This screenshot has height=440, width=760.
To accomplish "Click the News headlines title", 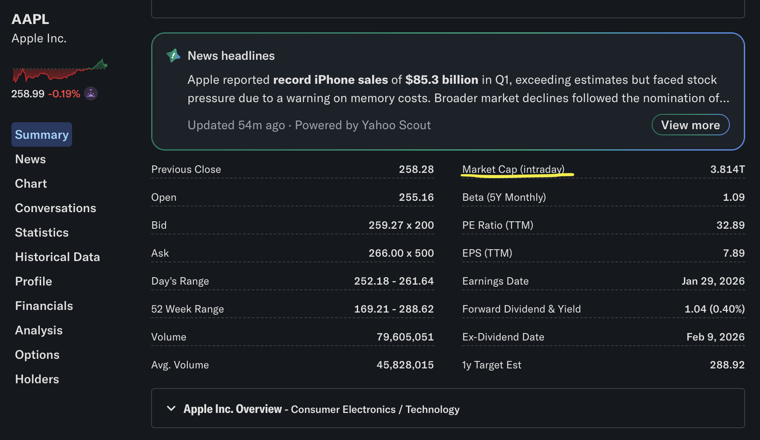I will pyautogui.click(x=231, y=56).
